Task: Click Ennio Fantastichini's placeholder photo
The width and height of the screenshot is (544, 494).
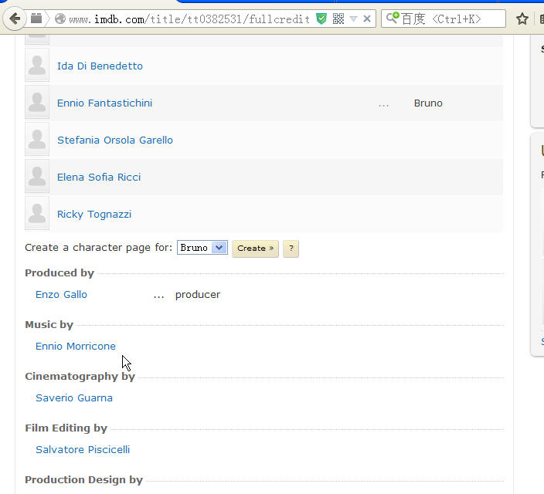Action: pos(37,102)
